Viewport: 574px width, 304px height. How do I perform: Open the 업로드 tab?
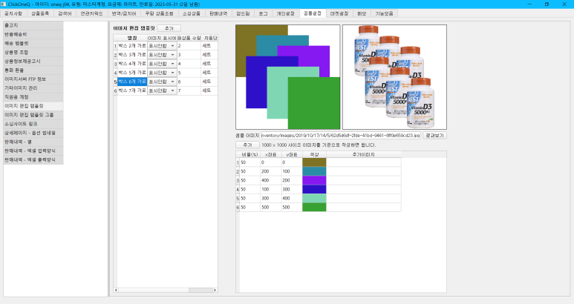click(x=243, y=13)
